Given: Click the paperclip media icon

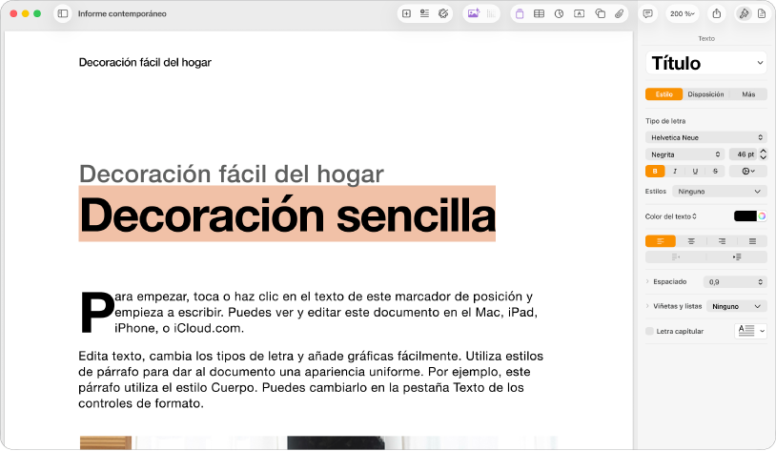Looking at the screenshot, I should click(619, 14).
